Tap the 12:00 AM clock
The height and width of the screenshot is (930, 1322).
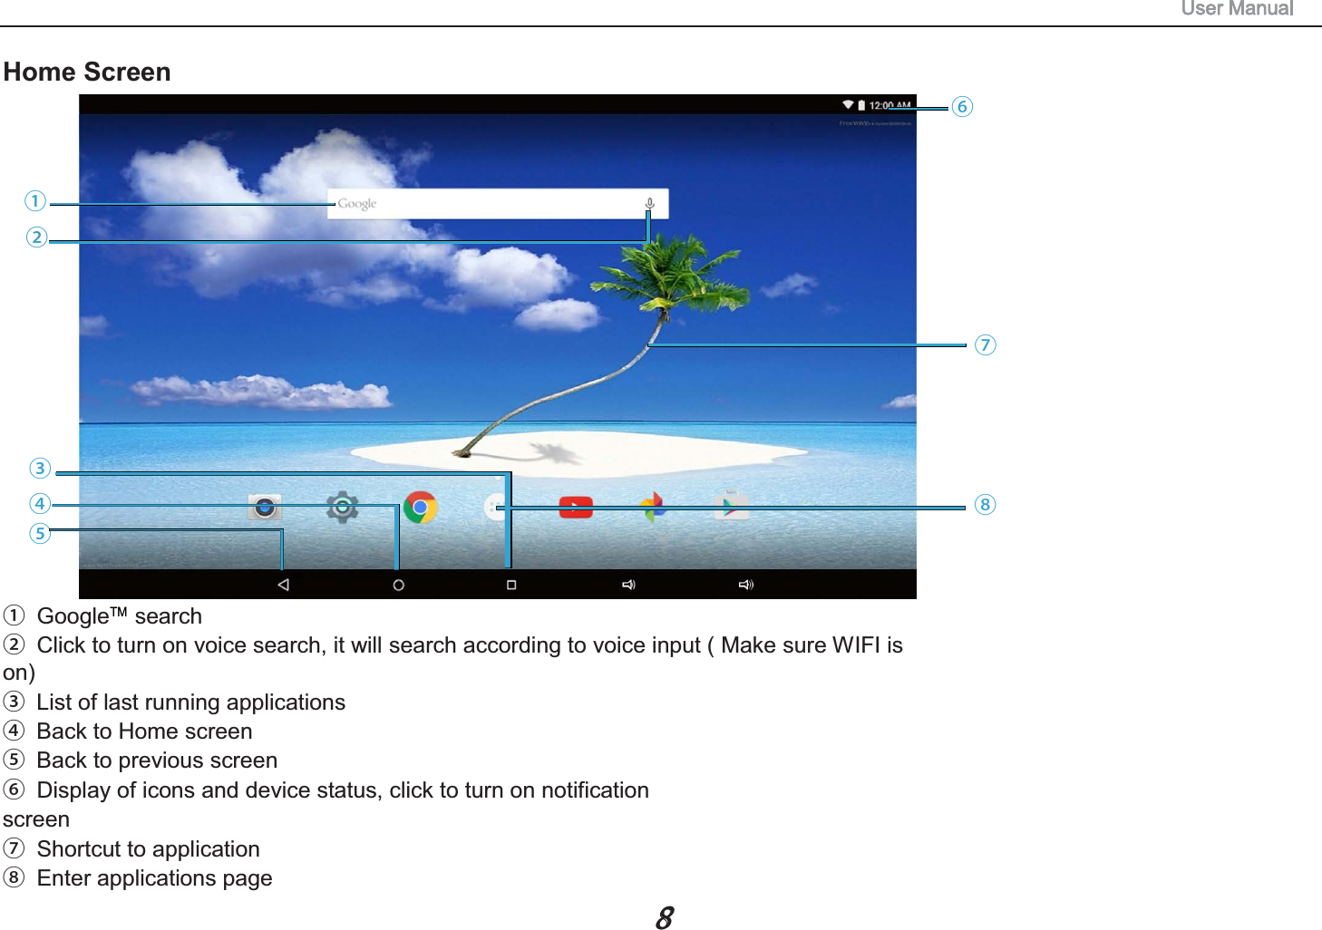tap(890, 105)
